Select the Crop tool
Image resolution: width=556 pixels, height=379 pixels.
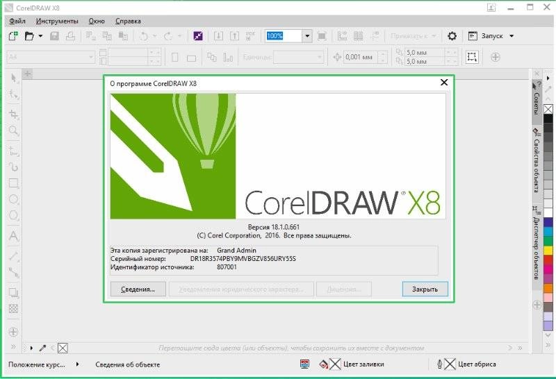click(13, 114)
